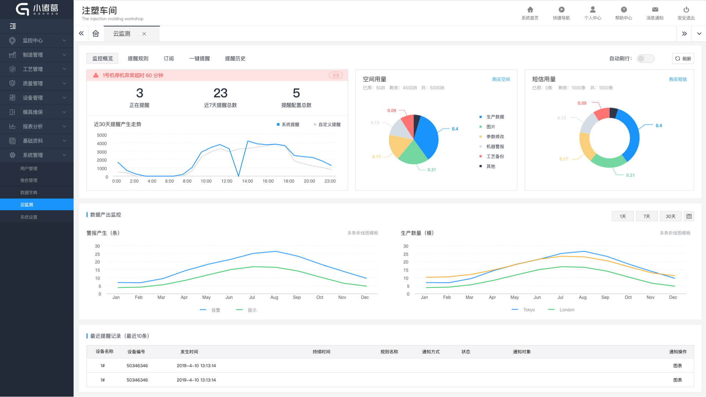Screen dimensions: 706x397
Task: Toggle 自定义提醒 legend series visibility
Action: pos(327,124)
